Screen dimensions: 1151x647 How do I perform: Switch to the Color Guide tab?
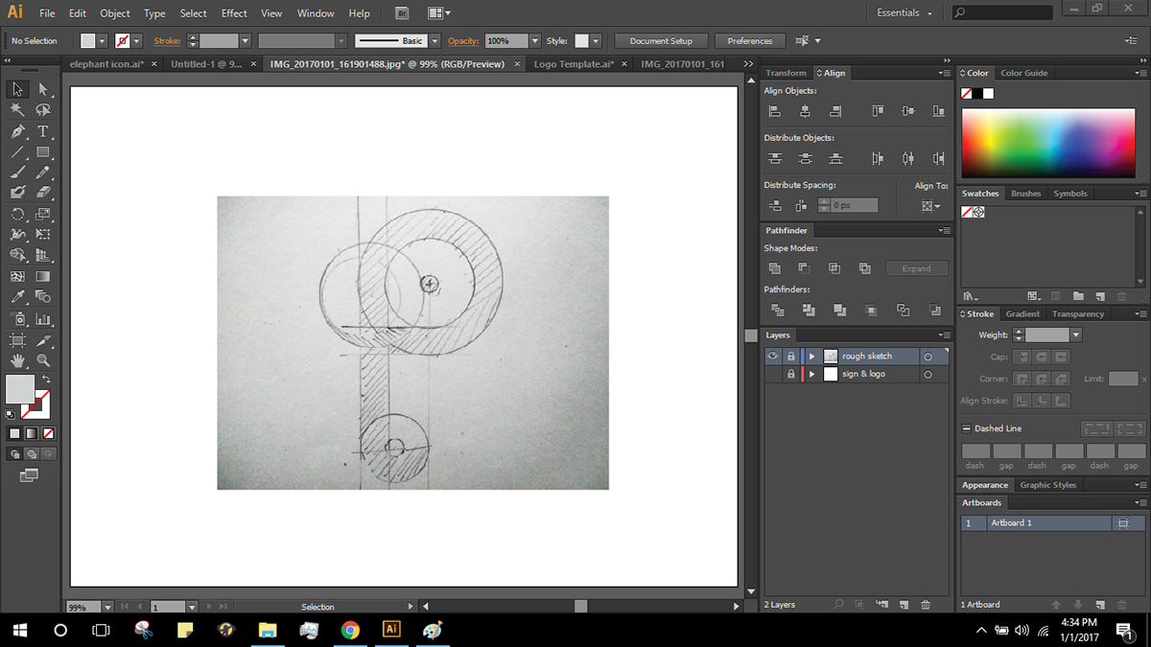click(x=1024, y=73)
